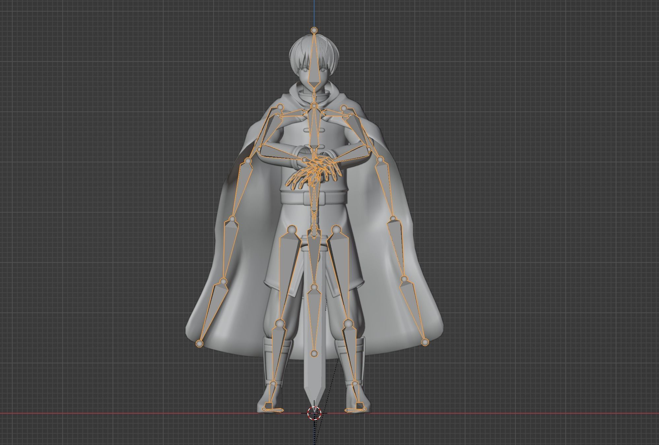Image resolution: width=659 pixels, height=445 pixels.
Task: Select the knee joint on the viewer's right
Action: (x=348, y=323)
